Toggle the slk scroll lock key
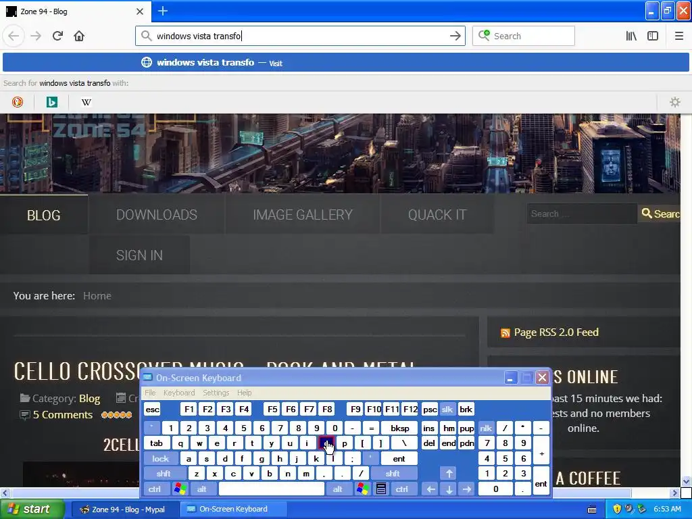692x519 pixels. click(447, 409)
